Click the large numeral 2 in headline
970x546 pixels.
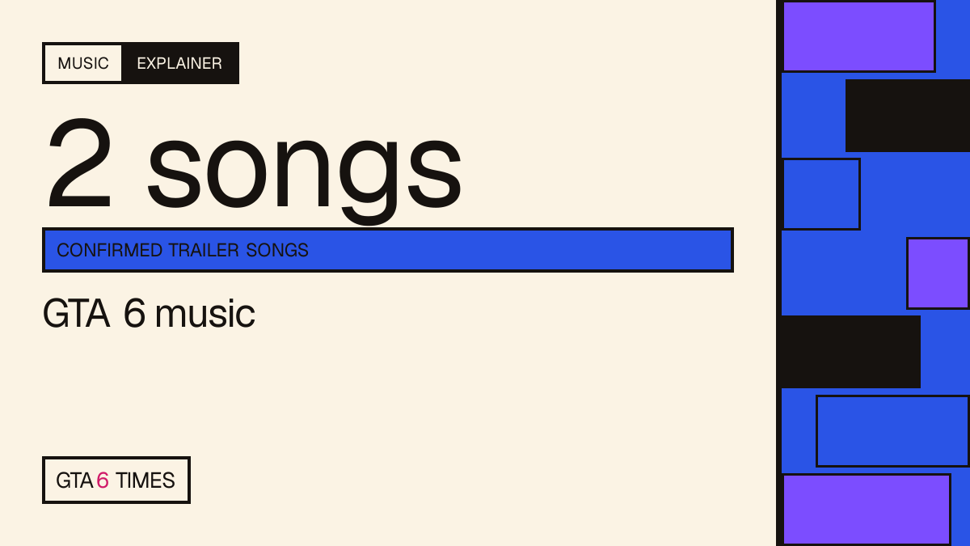(78, 164)
